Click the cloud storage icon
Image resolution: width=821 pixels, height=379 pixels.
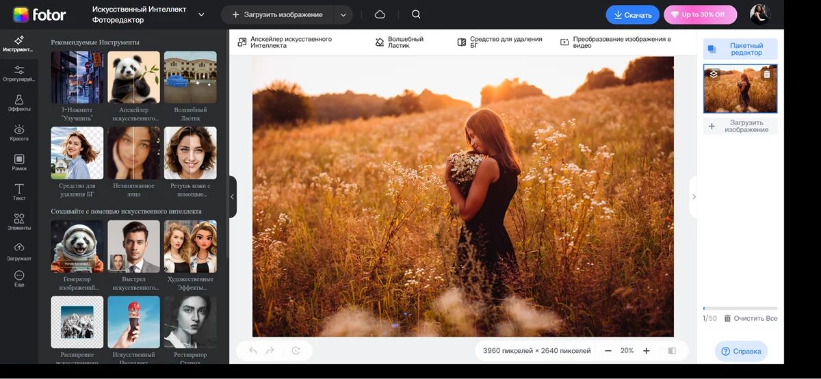380,14
